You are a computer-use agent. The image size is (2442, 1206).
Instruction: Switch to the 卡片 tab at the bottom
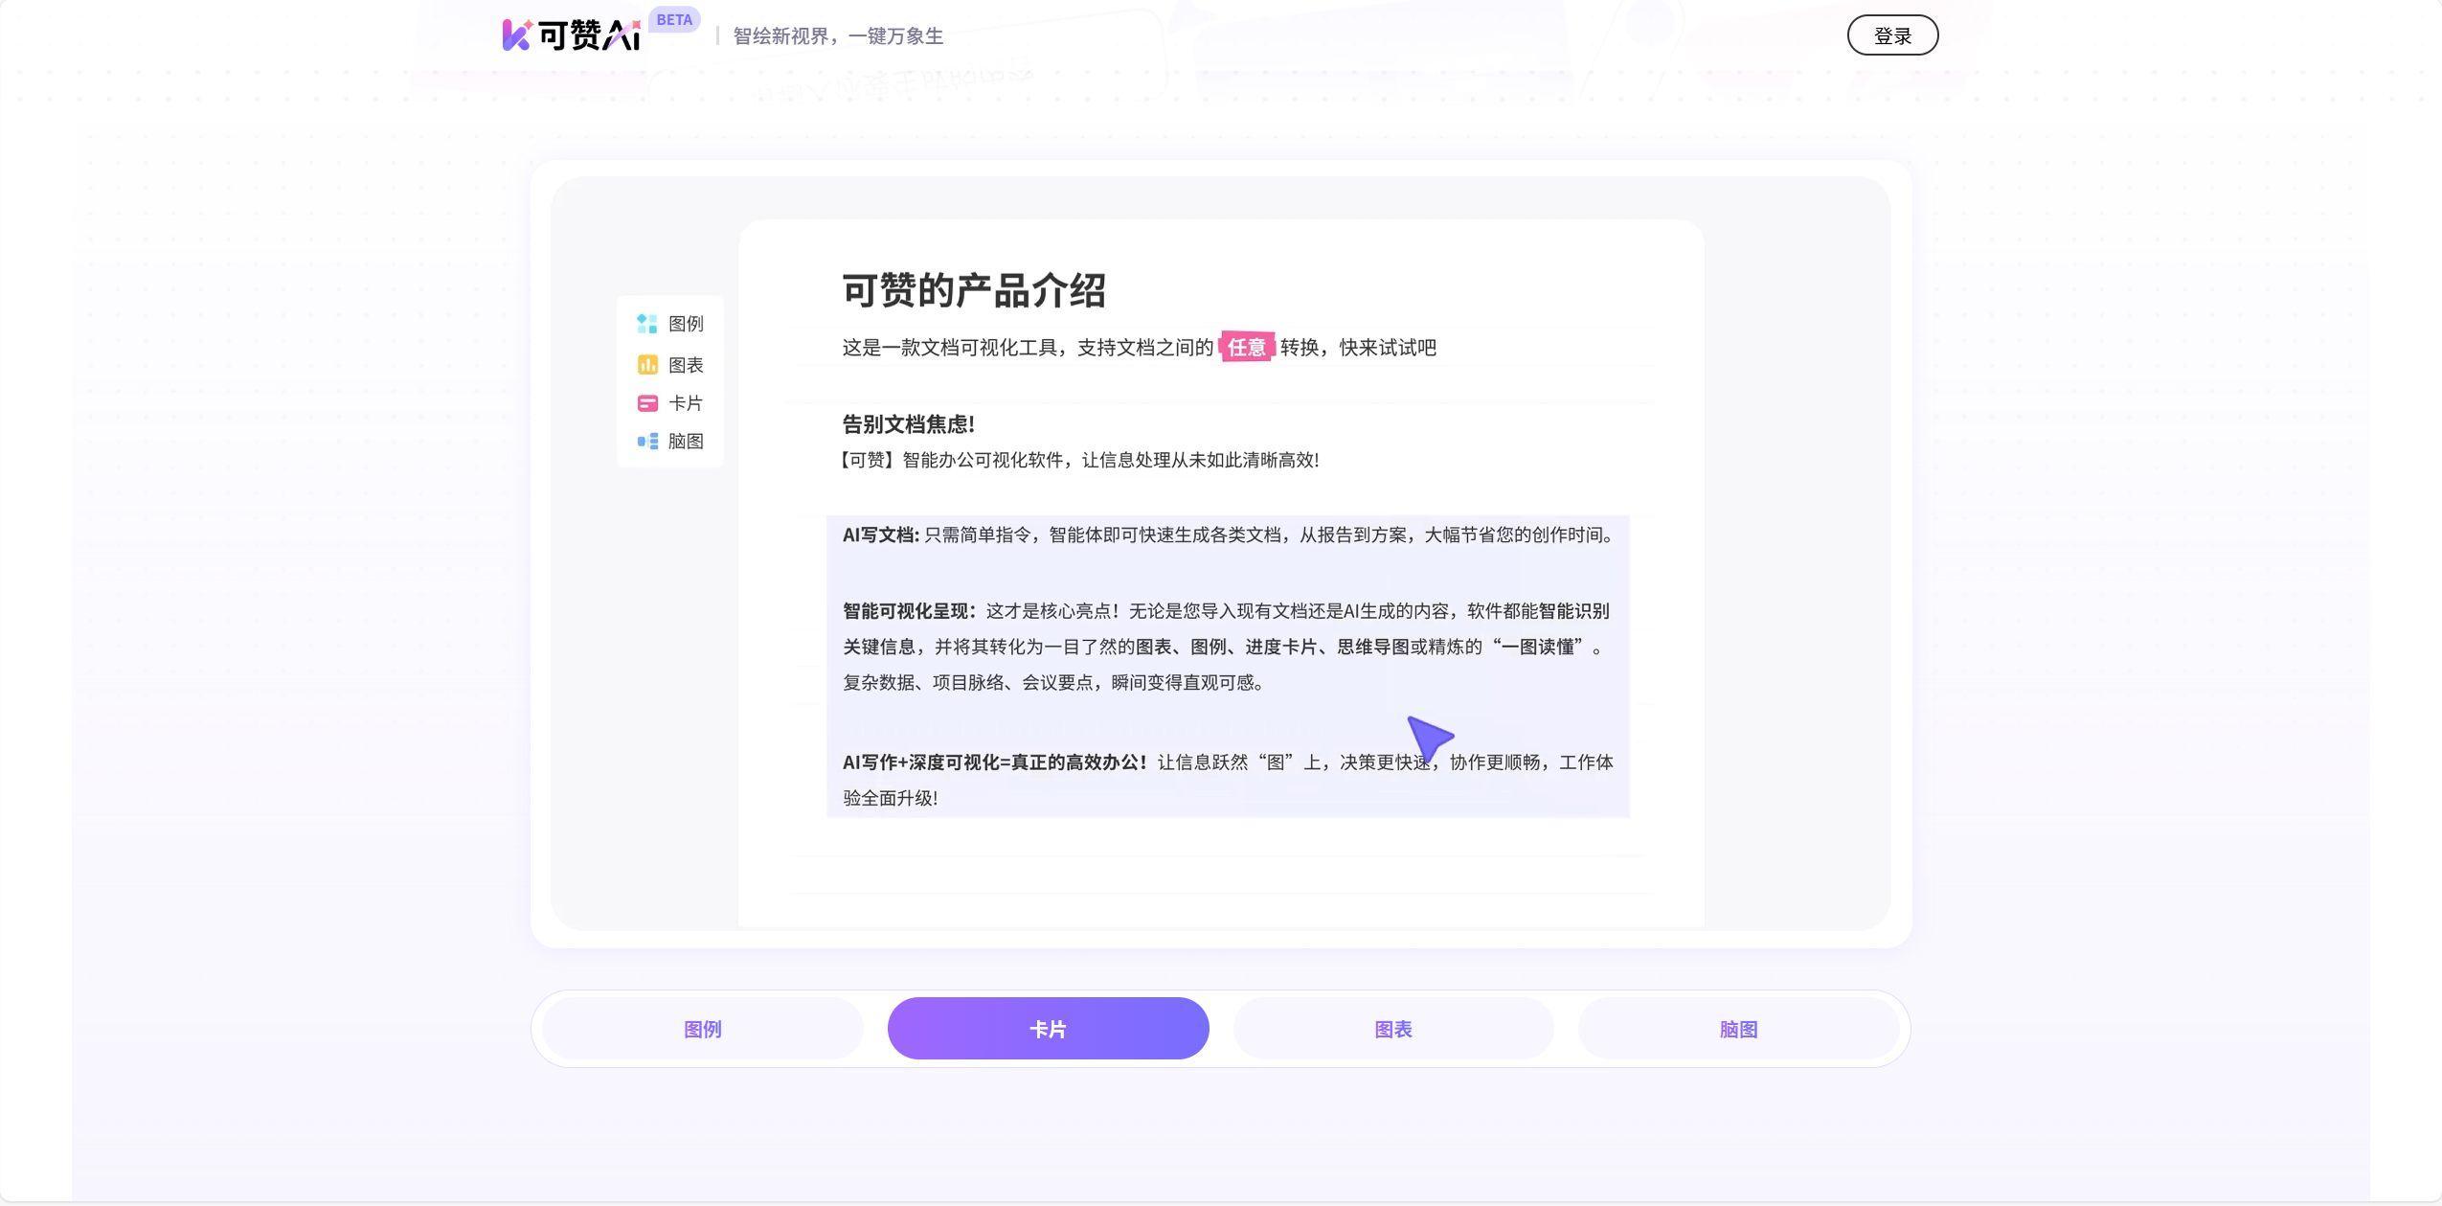click(1048, 1029)
